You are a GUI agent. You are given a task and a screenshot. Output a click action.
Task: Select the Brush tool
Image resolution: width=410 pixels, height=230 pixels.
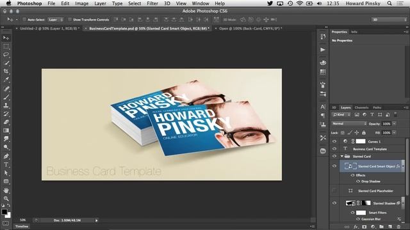click(x=6, y=97)
